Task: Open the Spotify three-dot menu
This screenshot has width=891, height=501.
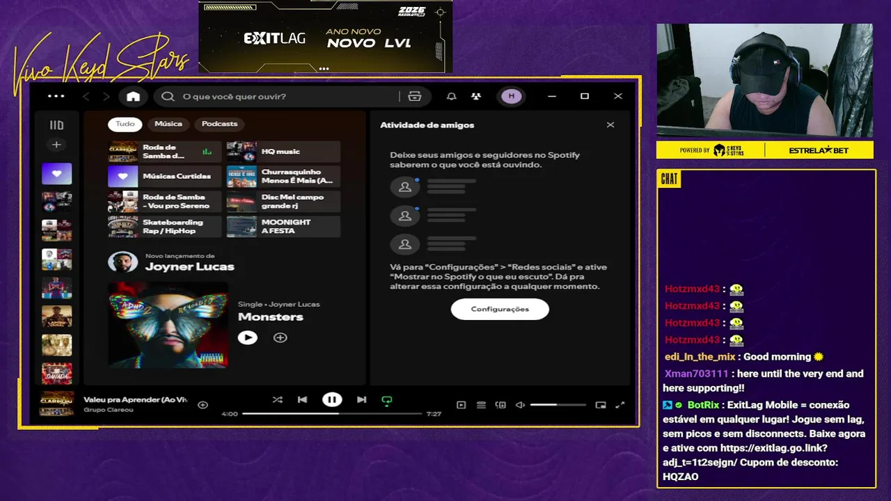Action: tap(56, 96)
